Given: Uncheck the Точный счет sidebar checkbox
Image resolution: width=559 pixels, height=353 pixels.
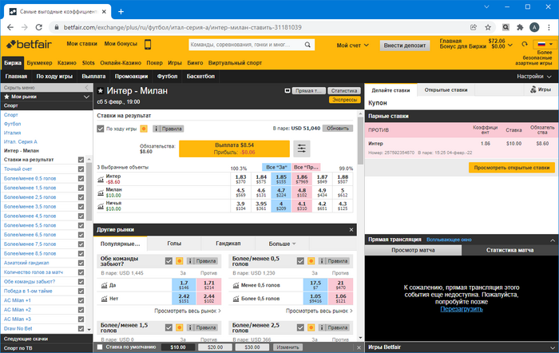Looking at the screenshot, I should tap(81, 169).
